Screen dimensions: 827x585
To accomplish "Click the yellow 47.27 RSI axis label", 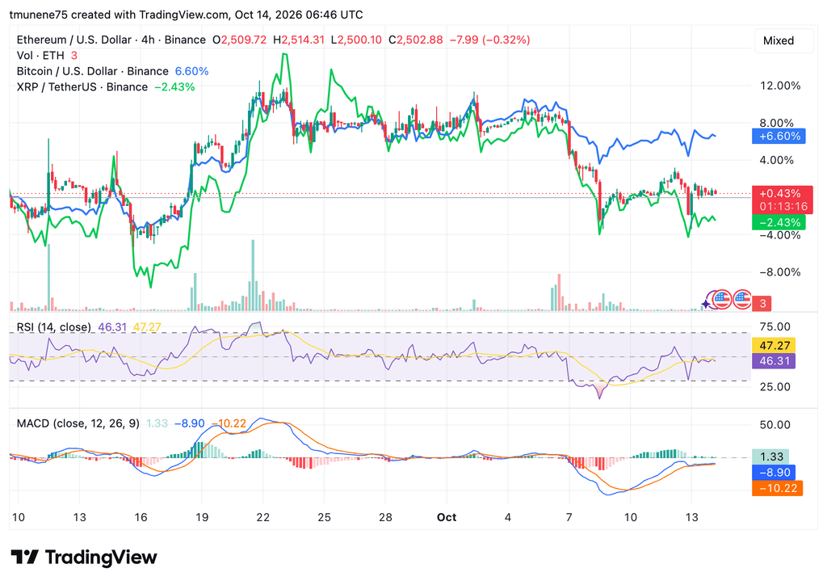I will pyautogui.click(x=774, y=346).
